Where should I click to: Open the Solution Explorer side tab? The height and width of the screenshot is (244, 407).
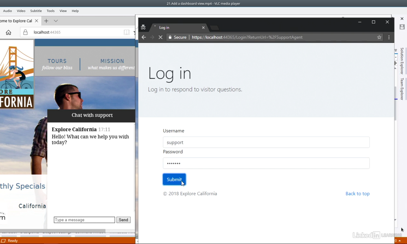point(402,61)
